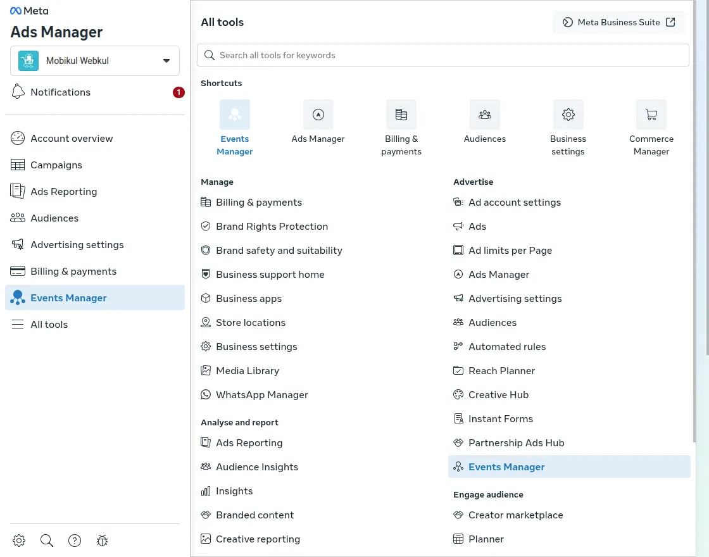709x557 pixels.
Task: Select Events Manager in the left sidebar
Action: click(x=95, y=297)
